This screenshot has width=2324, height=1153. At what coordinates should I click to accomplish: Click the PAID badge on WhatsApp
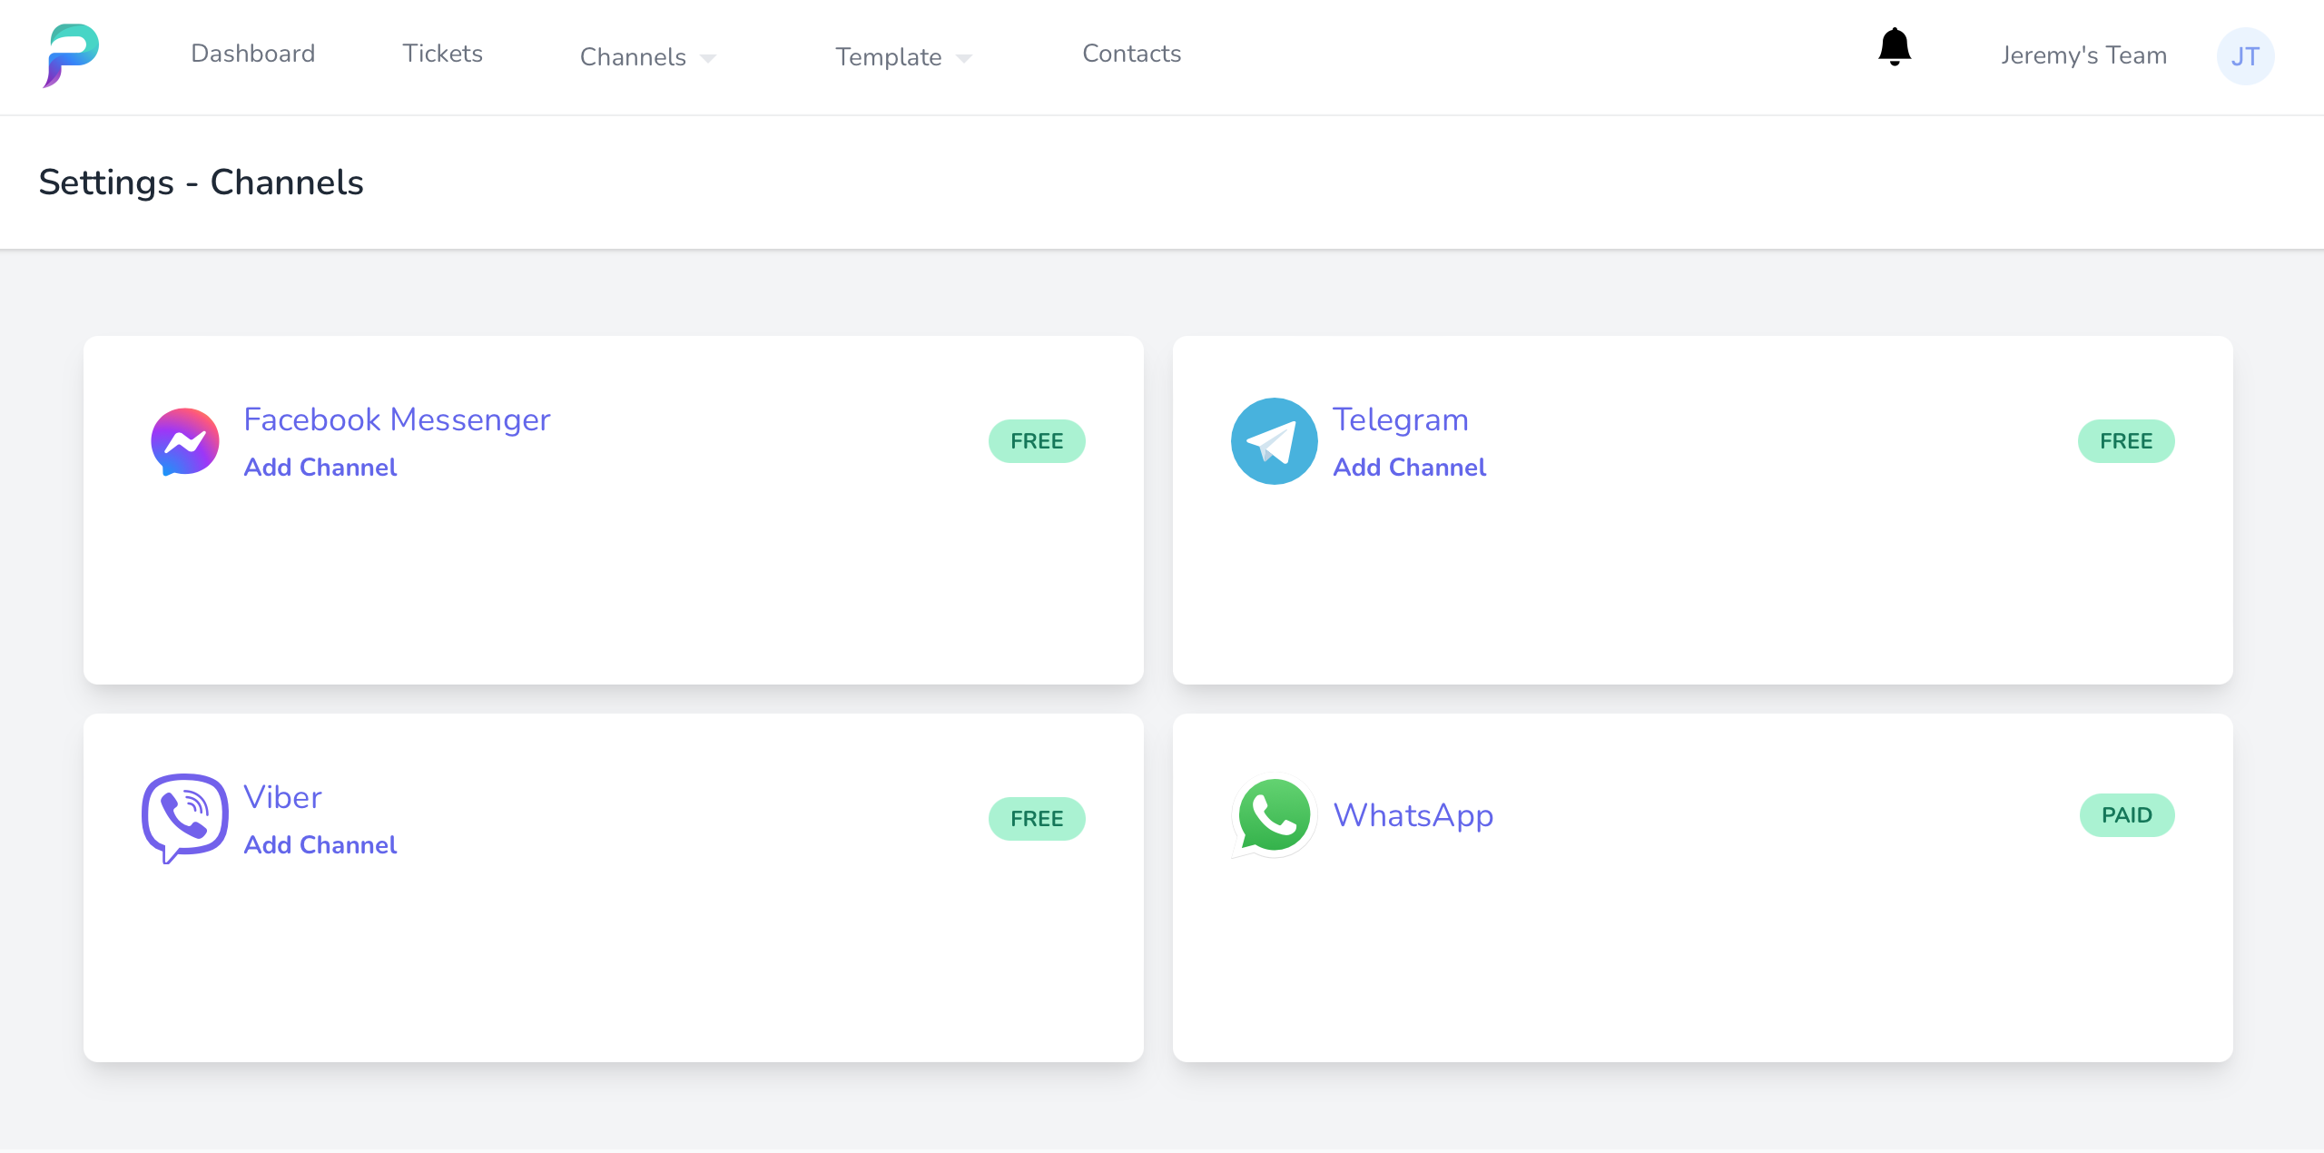coord(2126,815)
